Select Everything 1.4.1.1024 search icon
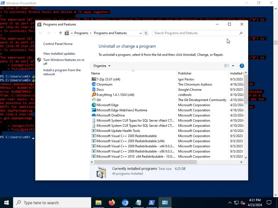 (x=94, y=95)
